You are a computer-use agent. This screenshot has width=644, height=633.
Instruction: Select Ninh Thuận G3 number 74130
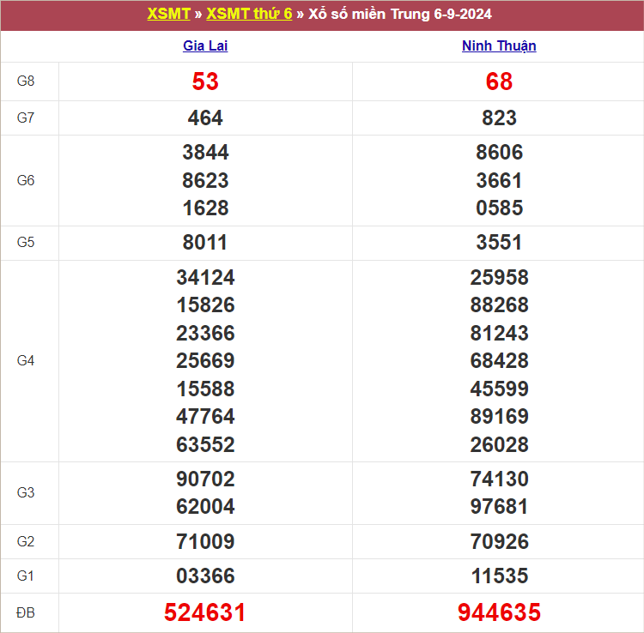tap(499, 479)
